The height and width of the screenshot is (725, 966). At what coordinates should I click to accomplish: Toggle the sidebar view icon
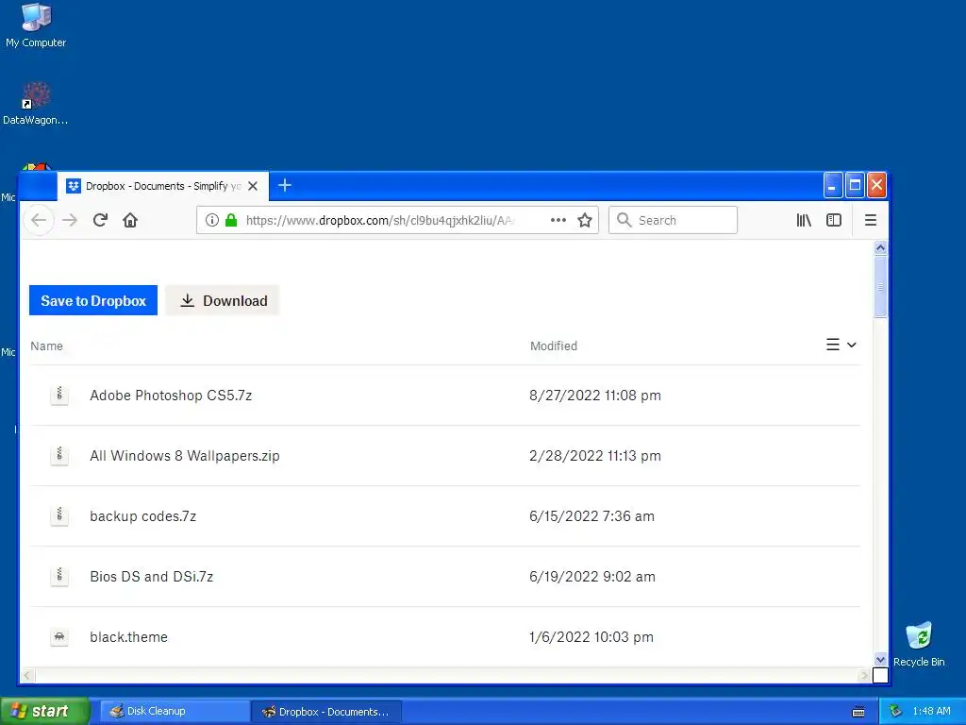pyautogui.click(x=834, y=220)
